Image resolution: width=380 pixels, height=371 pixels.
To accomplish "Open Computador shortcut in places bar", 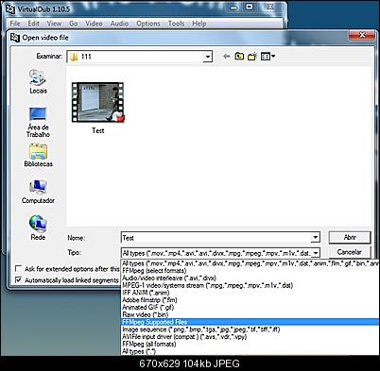I will coord(38,192).
